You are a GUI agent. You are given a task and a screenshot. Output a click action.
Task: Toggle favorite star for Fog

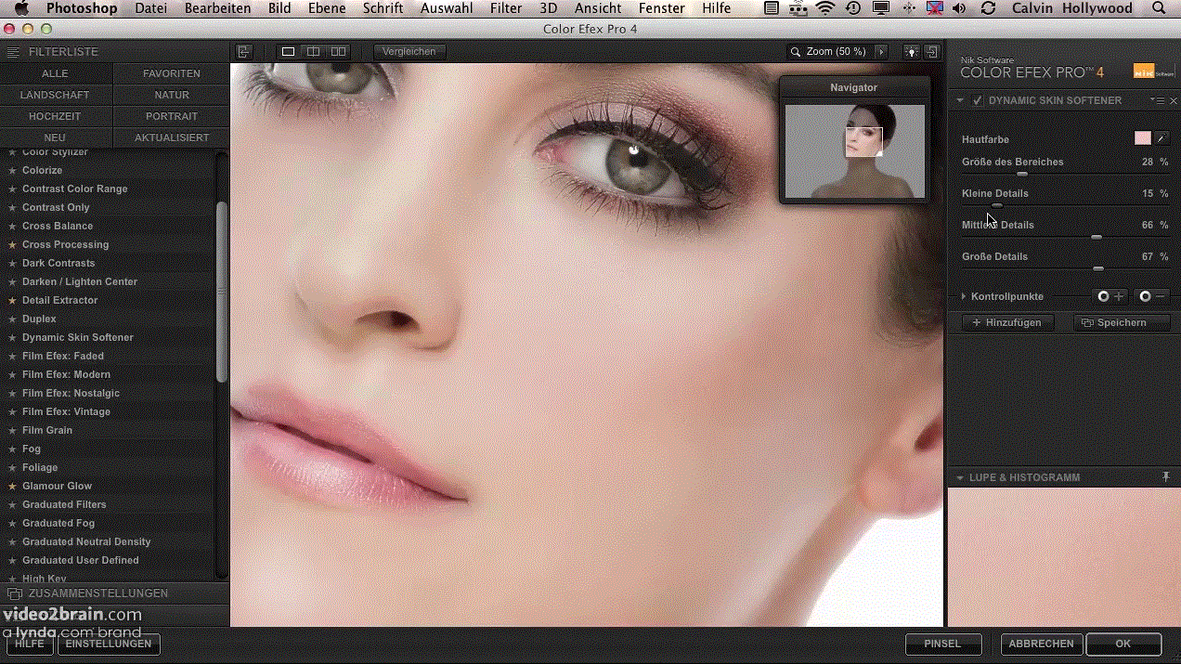point(13,449)
